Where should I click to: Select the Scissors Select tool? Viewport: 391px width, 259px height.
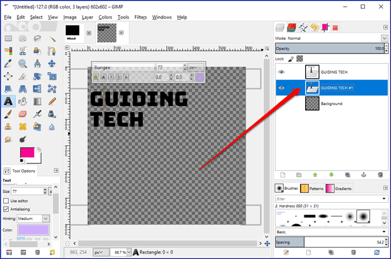click(23, 51)
